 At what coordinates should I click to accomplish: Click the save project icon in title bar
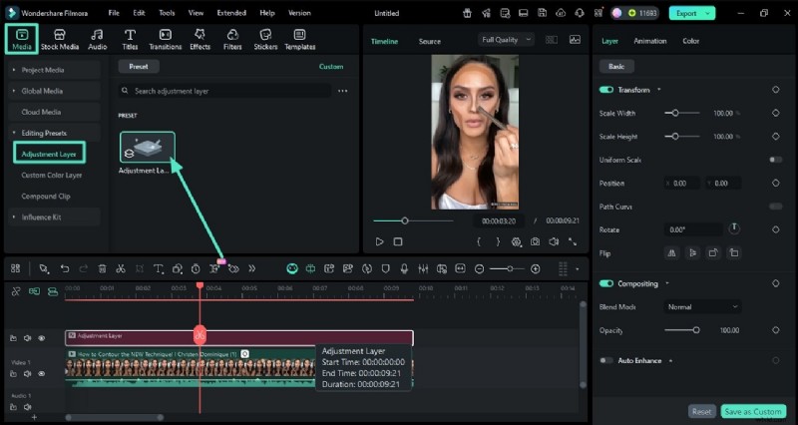tap(542, 13)
